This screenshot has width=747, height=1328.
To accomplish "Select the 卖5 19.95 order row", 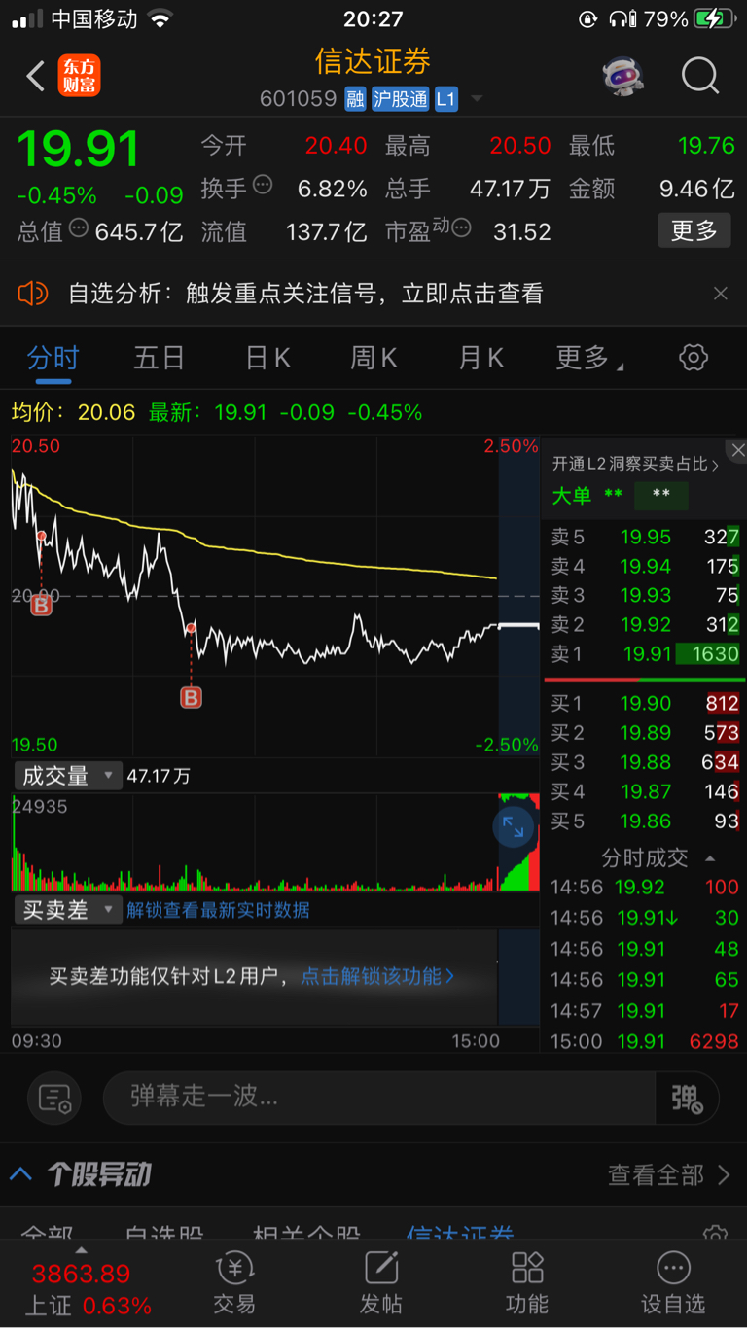I will click(644, 537).
